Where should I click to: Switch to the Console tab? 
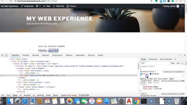pyautogui.click(x=26, y=55)
